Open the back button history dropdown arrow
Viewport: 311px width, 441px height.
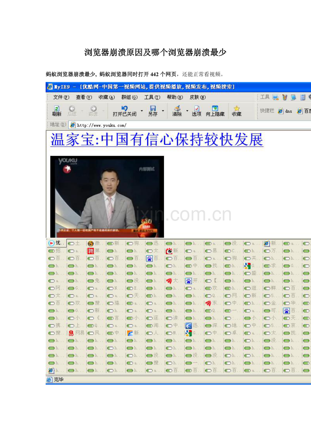tap(82, 111)
